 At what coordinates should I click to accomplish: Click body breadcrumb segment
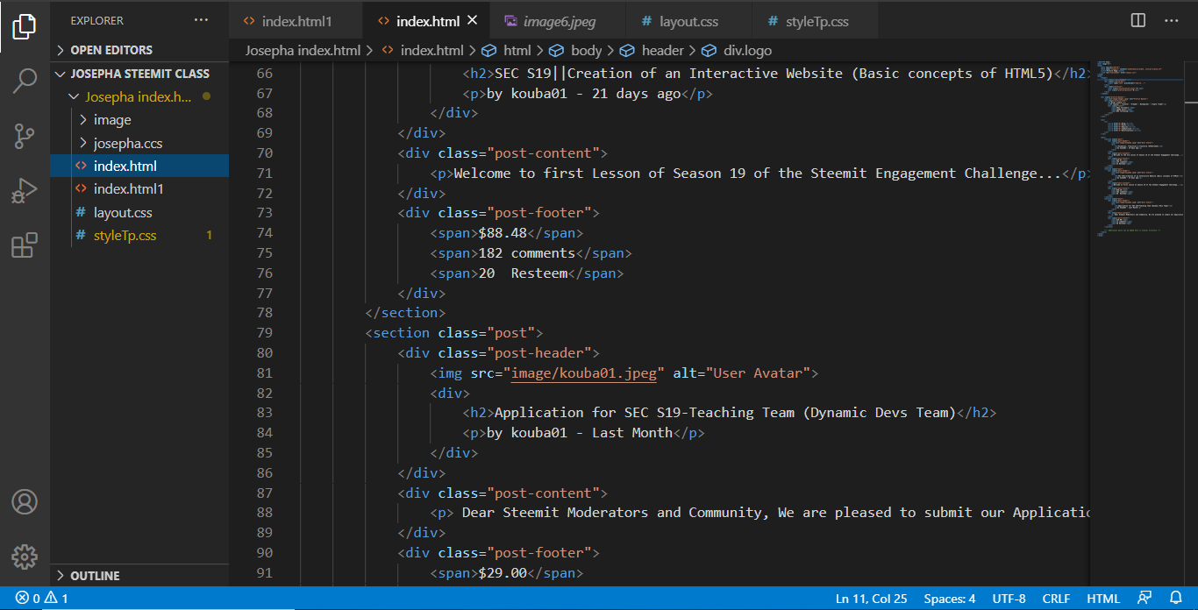(x=577, y=51)
